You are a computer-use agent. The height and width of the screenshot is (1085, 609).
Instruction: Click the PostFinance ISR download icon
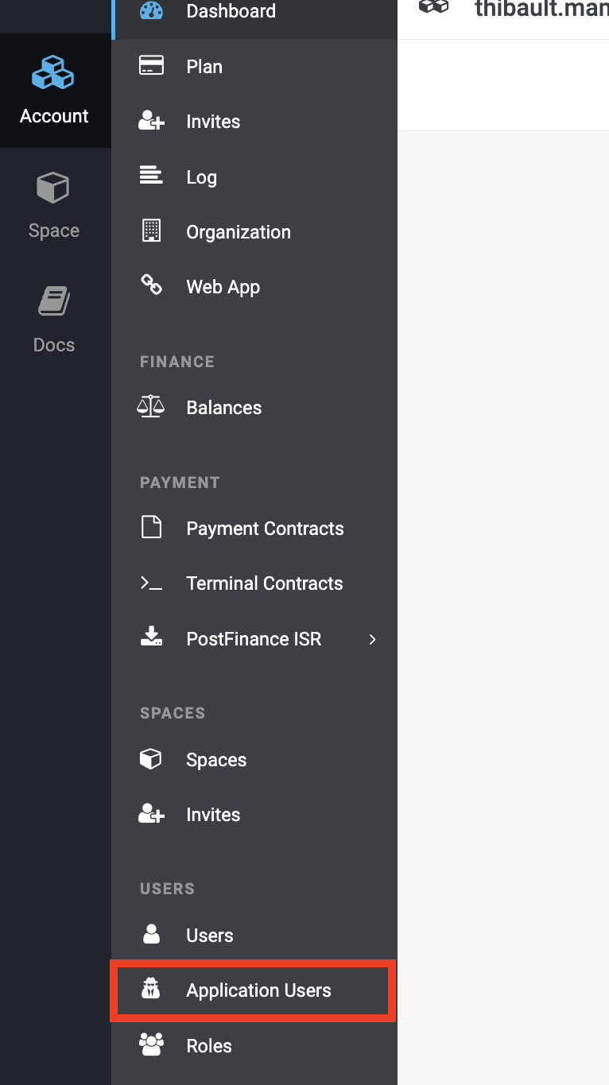(151, 637)
